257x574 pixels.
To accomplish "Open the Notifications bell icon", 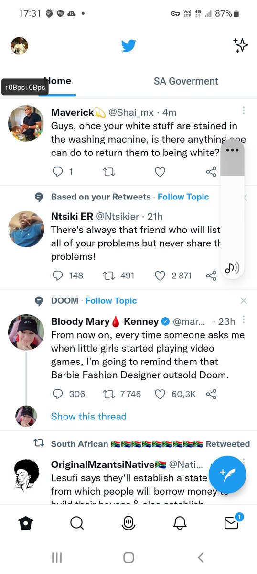I will point(180,523).
